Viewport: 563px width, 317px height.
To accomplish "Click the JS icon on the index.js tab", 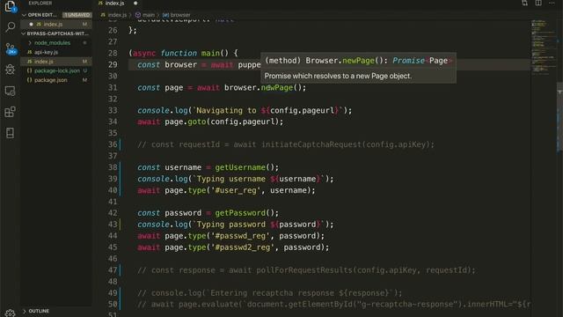I will [x=100, y=3].
